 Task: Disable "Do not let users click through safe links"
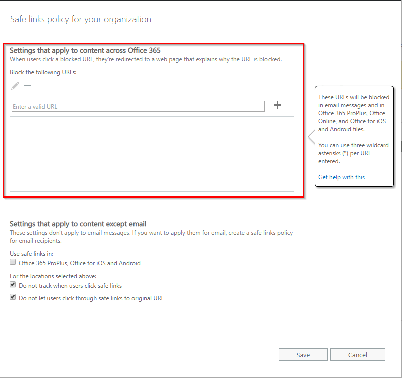[x=12, y=297]
